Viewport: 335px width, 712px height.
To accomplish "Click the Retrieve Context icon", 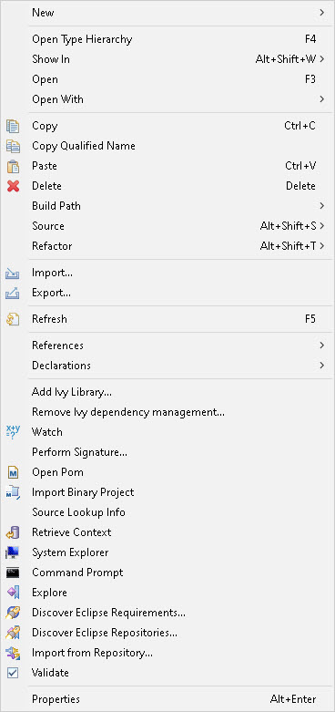I will click(x=13, y=532).
